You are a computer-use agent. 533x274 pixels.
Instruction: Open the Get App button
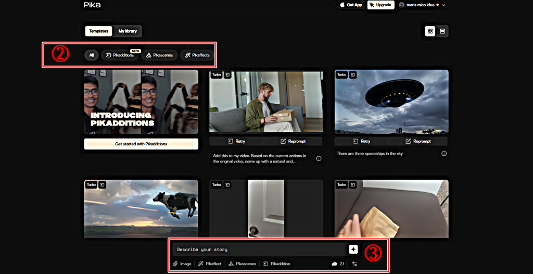351,5
